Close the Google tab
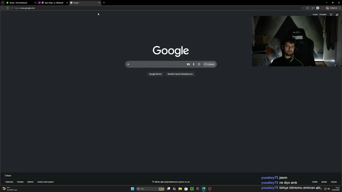342x192 pixels. tap(99, 3)
